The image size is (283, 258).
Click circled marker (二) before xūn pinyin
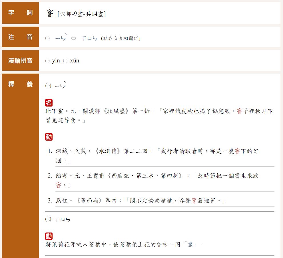click(x=65, y=61)
